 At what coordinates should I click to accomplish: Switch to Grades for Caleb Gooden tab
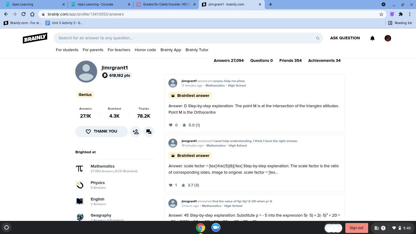tap(166, 4)
